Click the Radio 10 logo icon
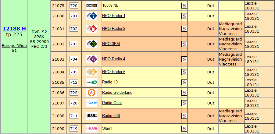Image resolution: width=275 pixels, height=134 pixels. click(x=91, y=82)
